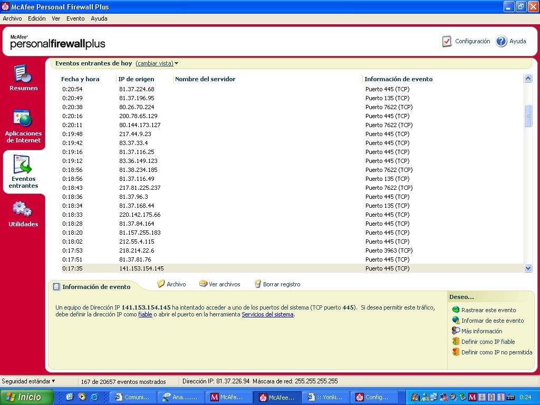The width and height of the screenshot is (540, 405).
Task: Click the Ver archivos button
Action: 220,284
